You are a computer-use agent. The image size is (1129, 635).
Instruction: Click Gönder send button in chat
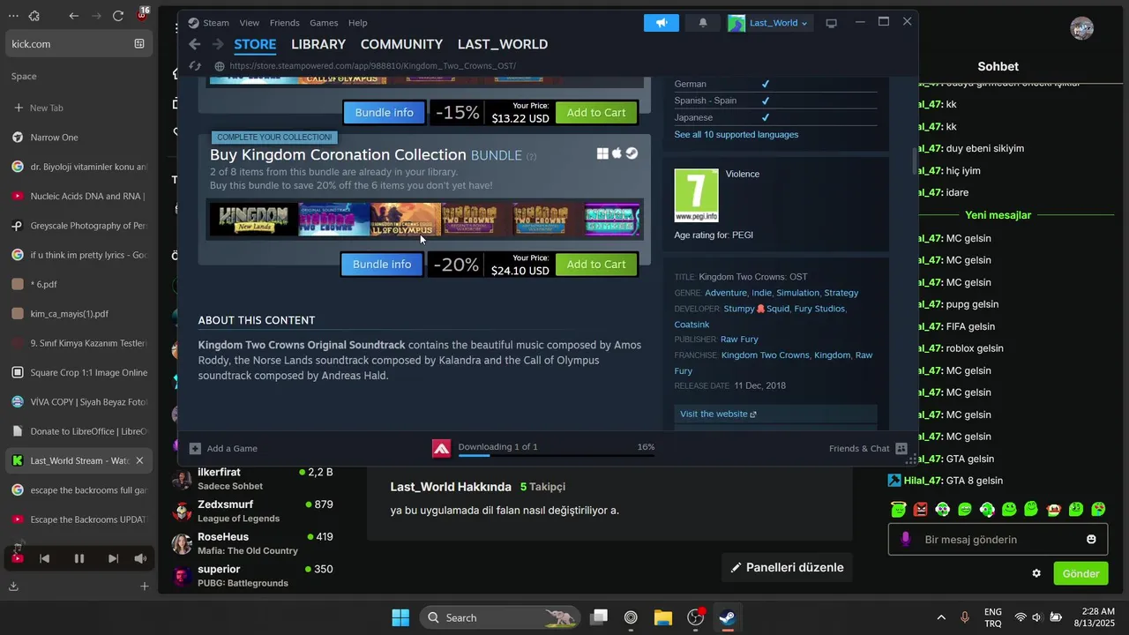coord(1080,573)
